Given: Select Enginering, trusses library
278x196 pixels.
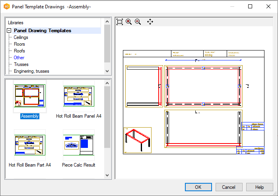Looking at the screenshot, I should tap(31, 71).
